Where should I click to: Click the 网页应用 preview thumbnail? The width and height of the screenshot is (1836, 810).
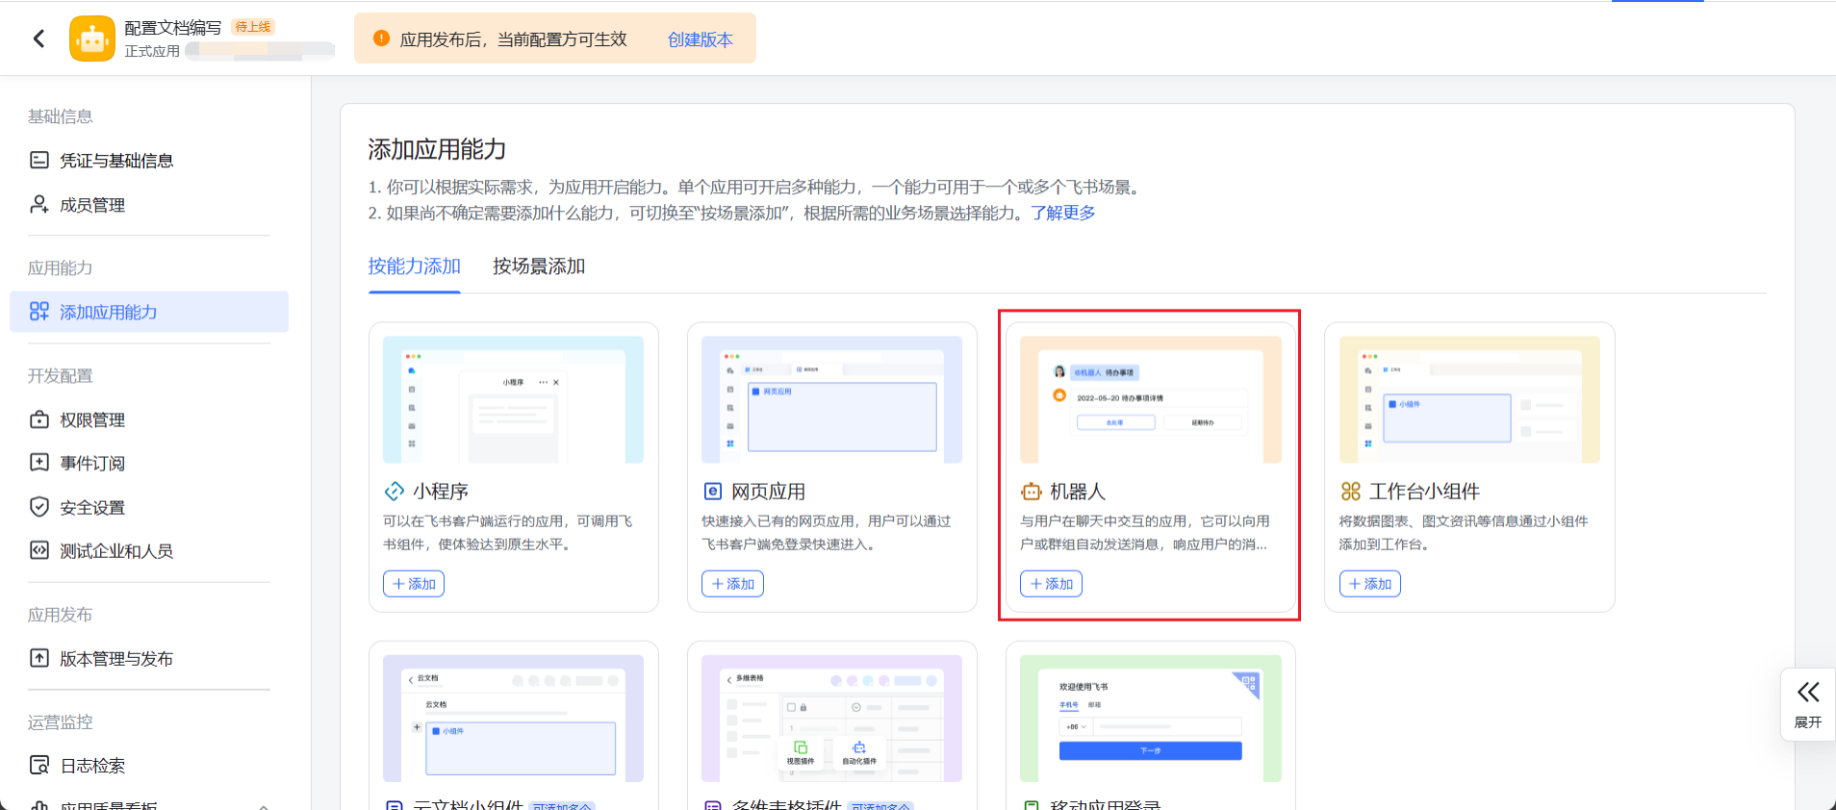[x=831, y=399]
